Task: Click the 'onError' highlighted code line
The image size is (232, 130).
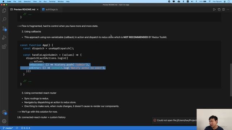Action: 67,68
